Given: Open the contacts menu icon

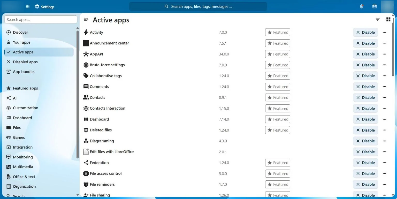Looking at the screenshot, I should click(x=375, y=6).
